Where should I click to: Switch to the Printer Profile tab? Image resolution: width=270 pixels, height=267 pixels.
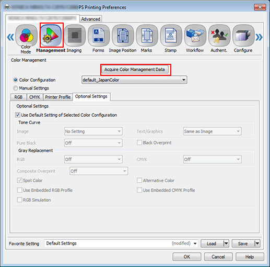pos(57,97)
